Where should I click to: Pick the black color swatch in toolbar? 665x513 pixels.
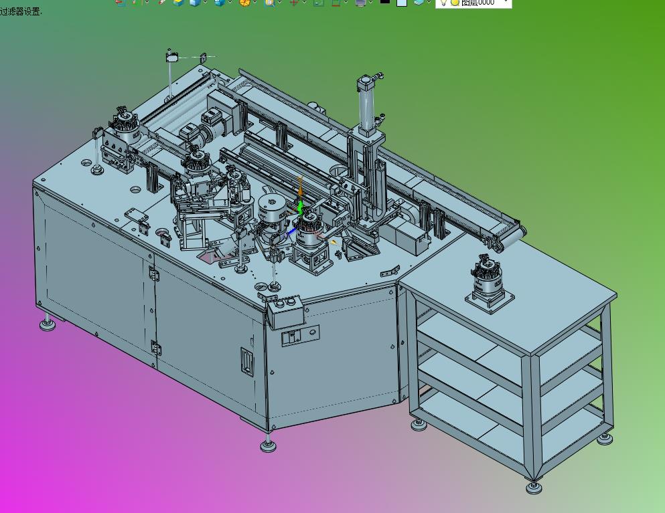pos(384,2)
